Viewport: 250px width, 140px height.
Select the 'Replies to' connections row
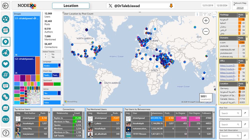pos(67,118)
